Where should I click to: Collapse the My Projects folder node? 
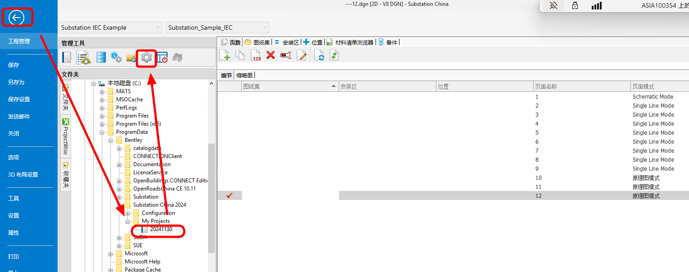[x=128, y=221]
